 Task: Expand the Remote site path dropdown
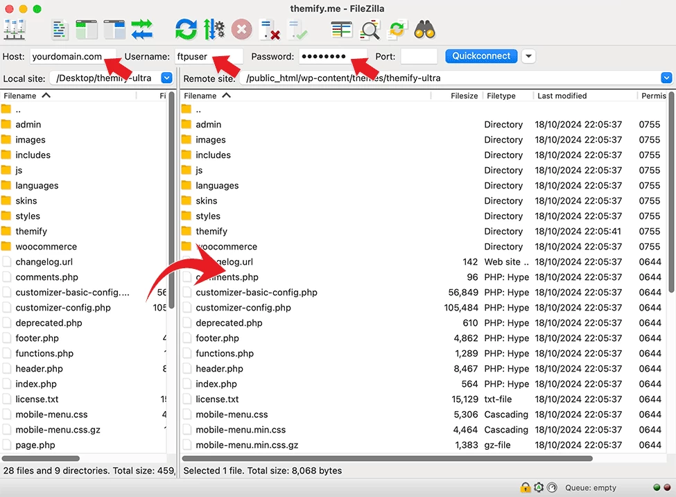pos(666,78)
